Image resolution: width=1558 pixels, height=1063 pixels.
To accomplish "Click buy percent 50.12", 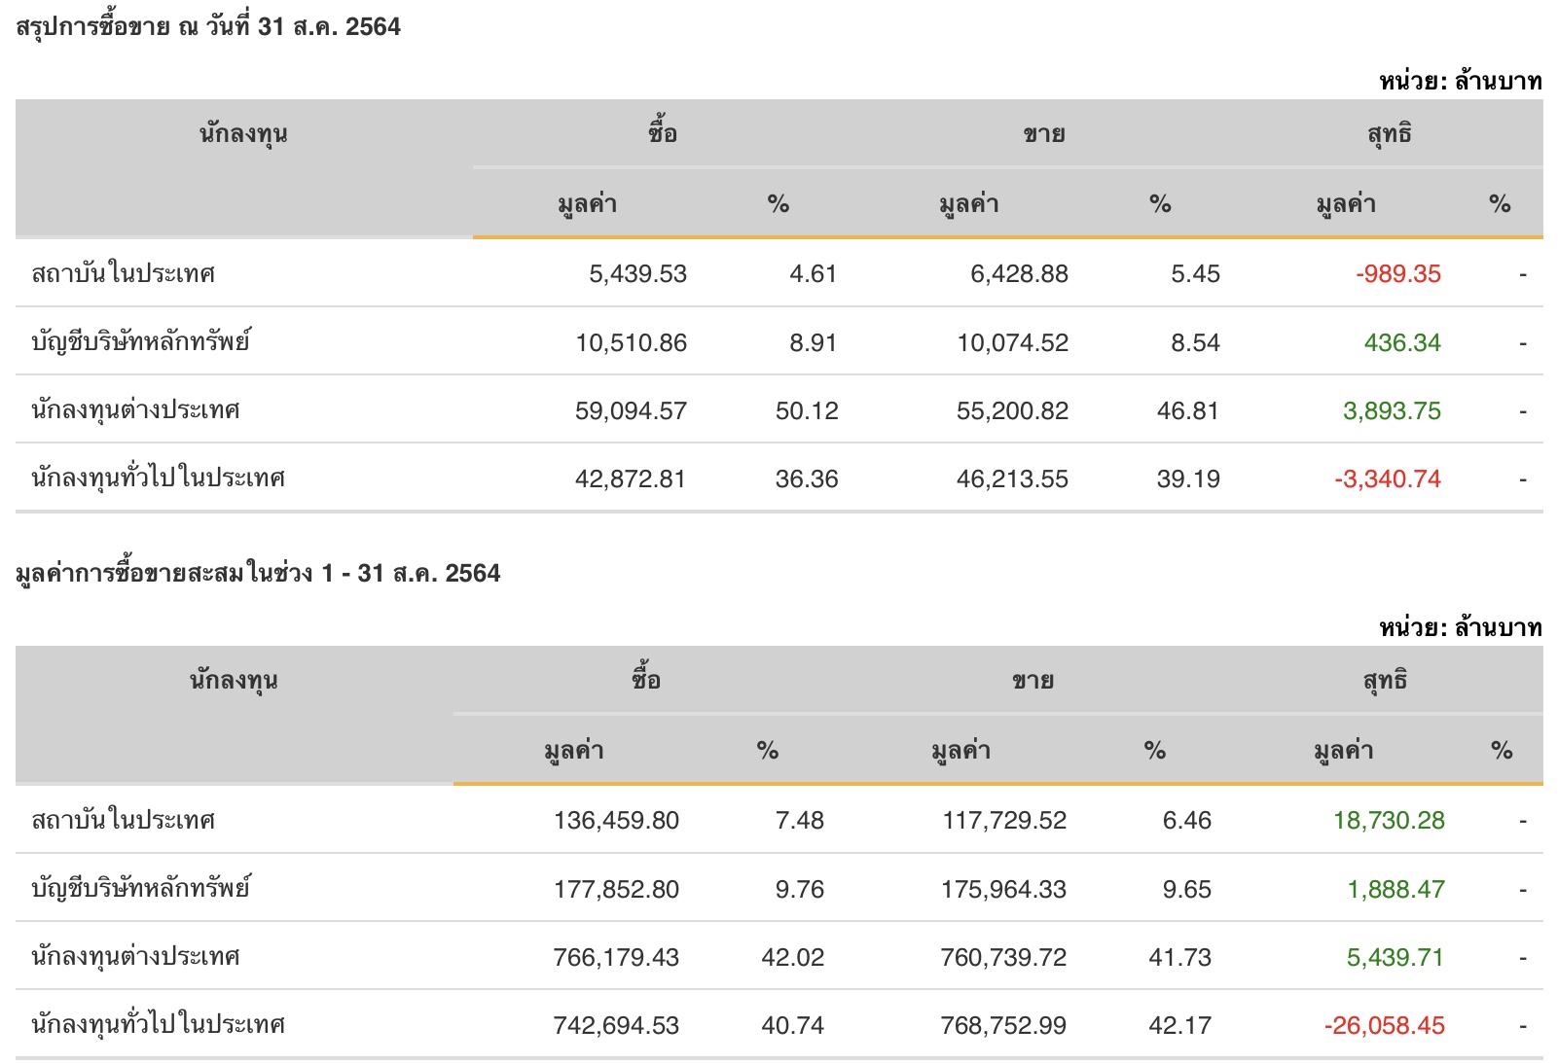I will point(807,411).
